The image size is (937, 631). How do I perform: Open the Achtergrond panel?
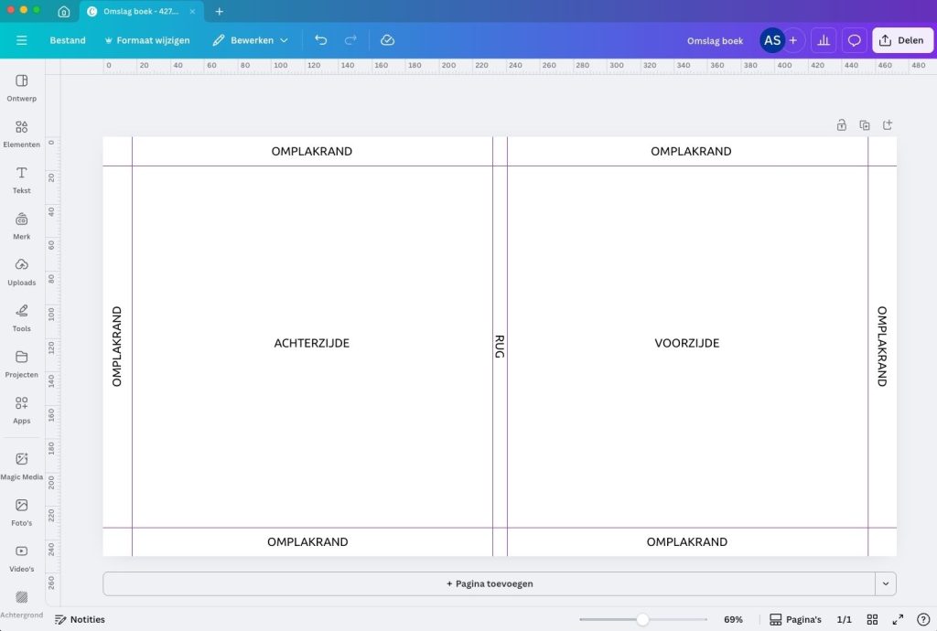[22, 604]
